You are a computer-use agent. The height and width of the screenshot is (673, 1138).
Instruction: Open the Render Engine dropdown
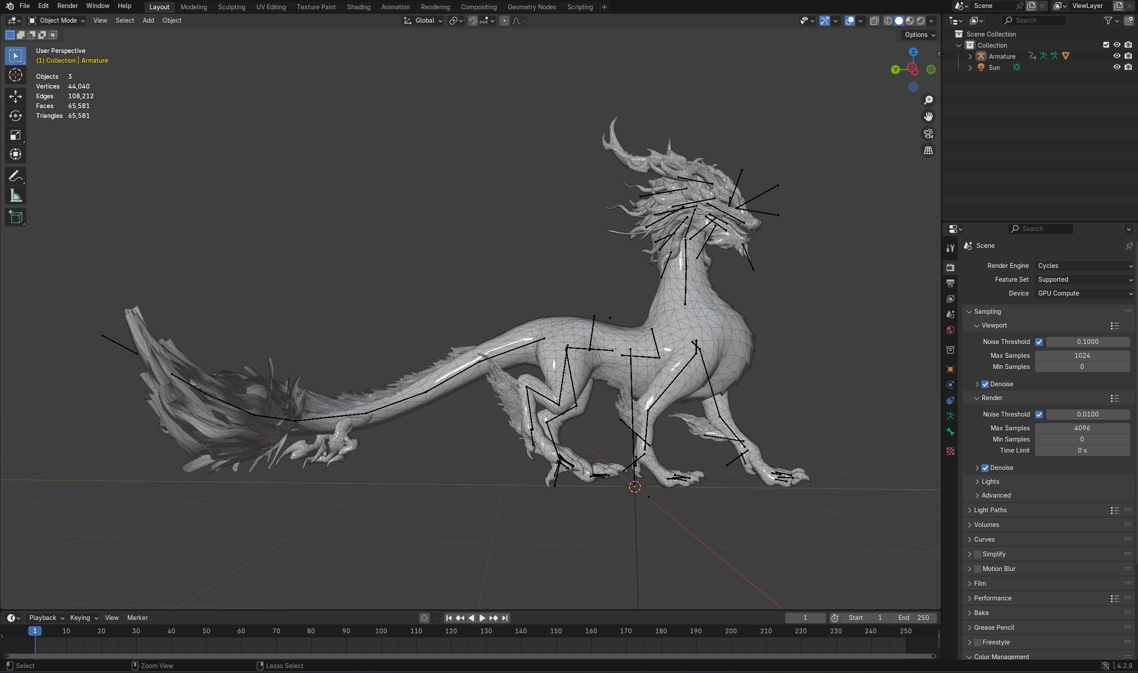[1085, 266]
